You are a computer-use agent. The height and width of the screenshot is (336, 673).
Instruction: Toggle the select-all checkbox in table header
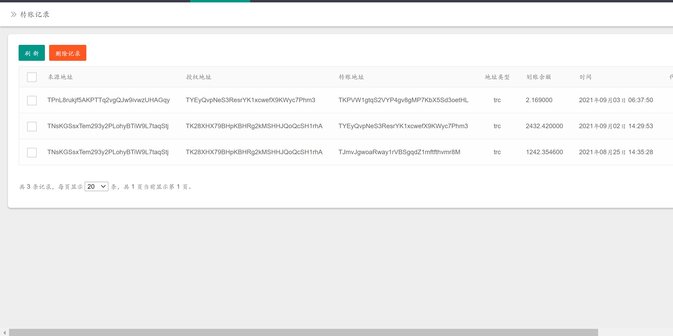point(32,77)
